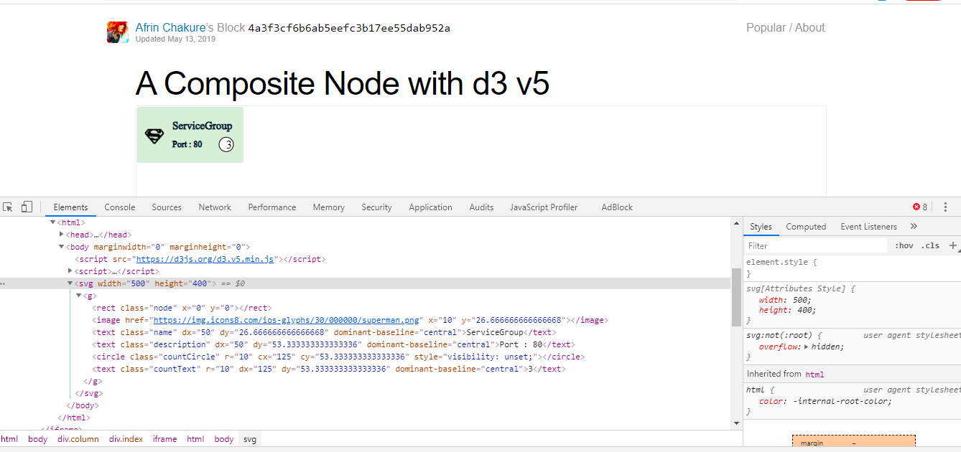Expand the overflow property triangle
The width and height of the screenshot is (961, 452).
805,347
